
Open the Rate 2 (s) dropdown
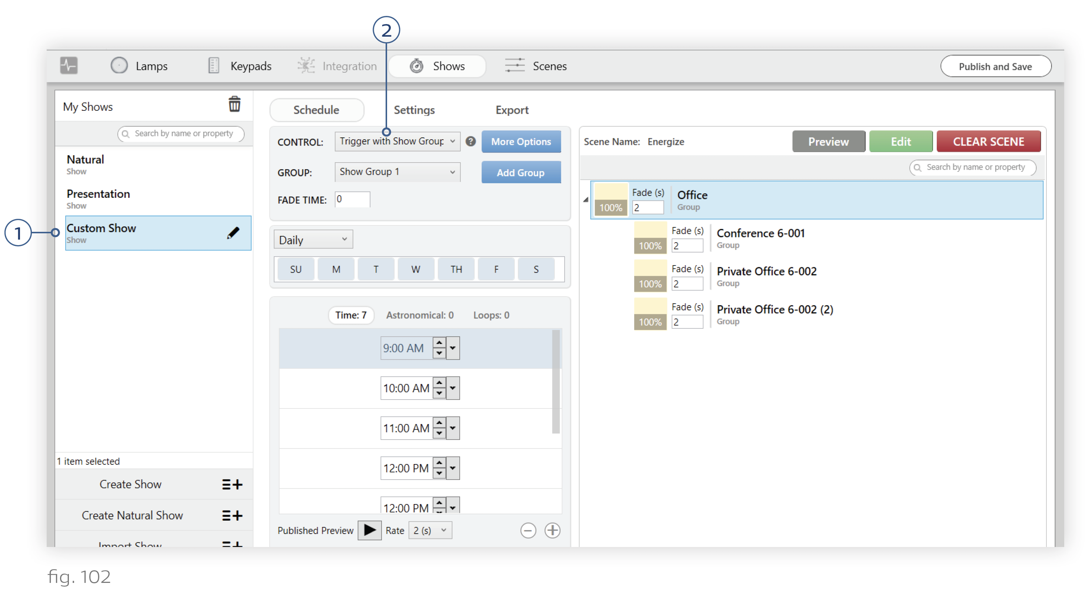pyautogui.click(x=430, y=530)
